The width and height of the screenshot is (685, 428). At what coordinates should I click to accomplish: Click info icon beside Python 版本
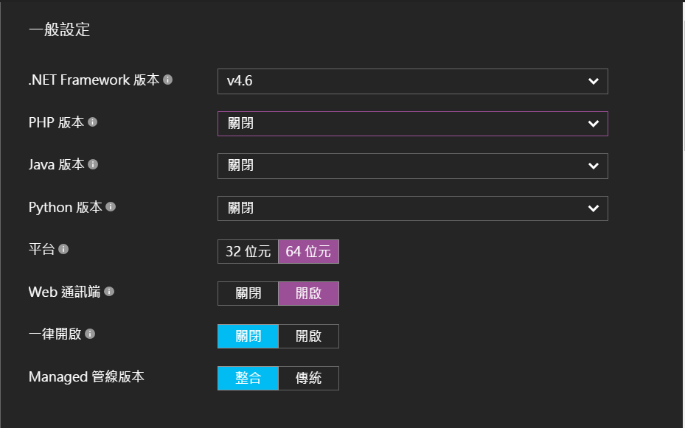(111, 207)
